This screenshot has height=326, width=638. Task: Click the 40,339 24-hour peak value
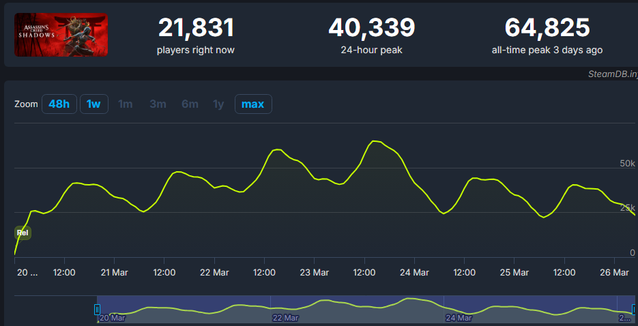click(x=371, y=28)
